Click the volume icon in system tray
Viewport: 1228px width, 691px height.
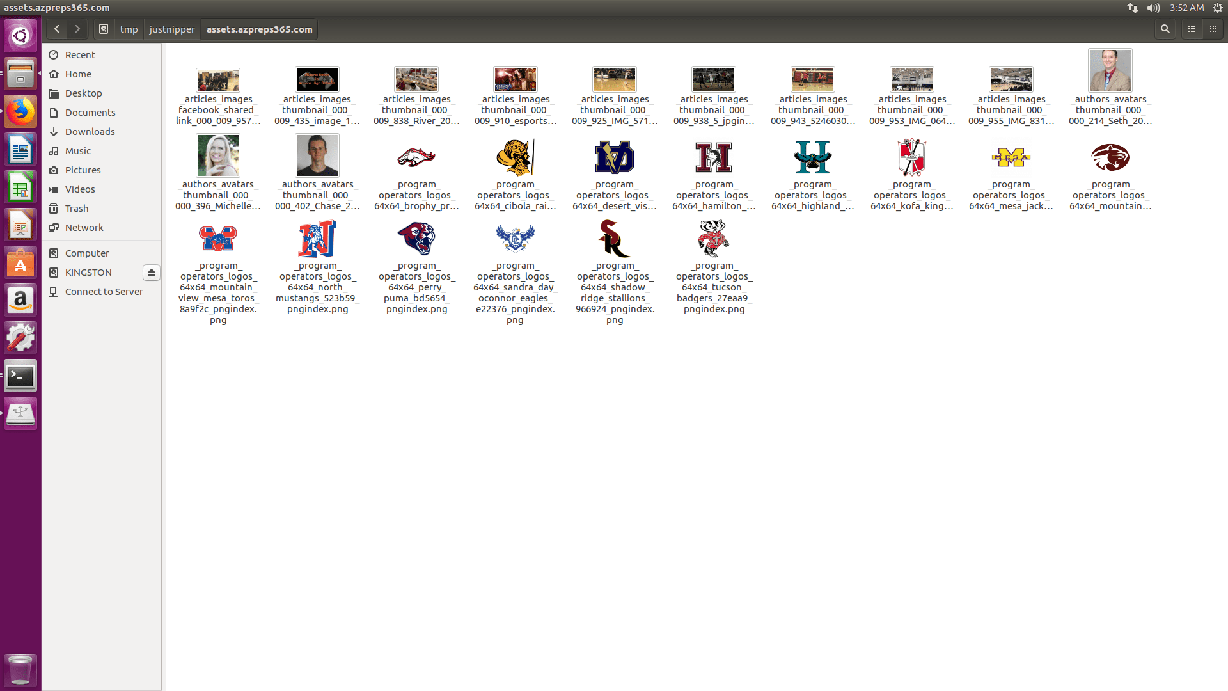pos(1151,8)
